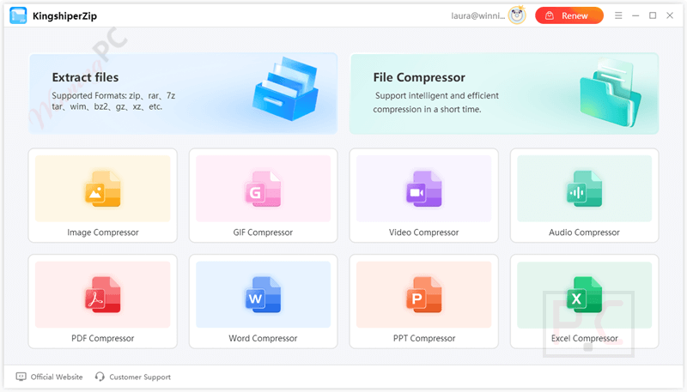687x392 pixels.
Task: Click the KingshiperZip app logo
Action: pyautogui.click(x=18, y=15)
